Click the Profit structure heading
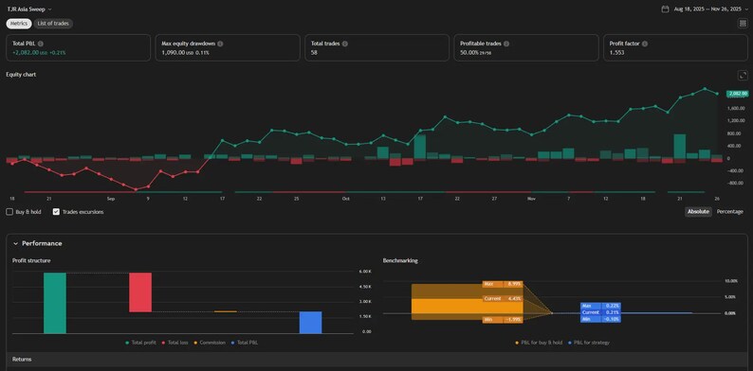Image resolution: width=753 pixels, height=371 pixels. tap(31, 261)
